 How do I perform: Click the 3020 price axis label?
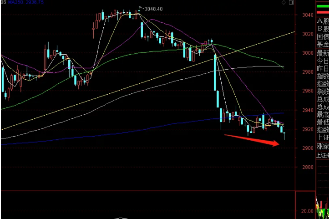[x=308, y=34]
